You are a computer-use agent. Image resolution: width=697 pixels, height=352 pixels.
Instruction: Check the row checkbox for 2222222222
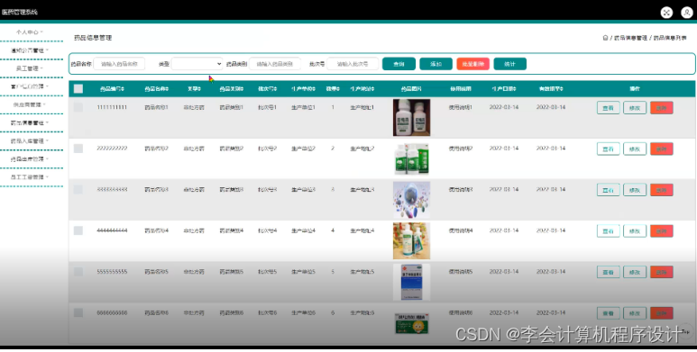tap(78, 149)
